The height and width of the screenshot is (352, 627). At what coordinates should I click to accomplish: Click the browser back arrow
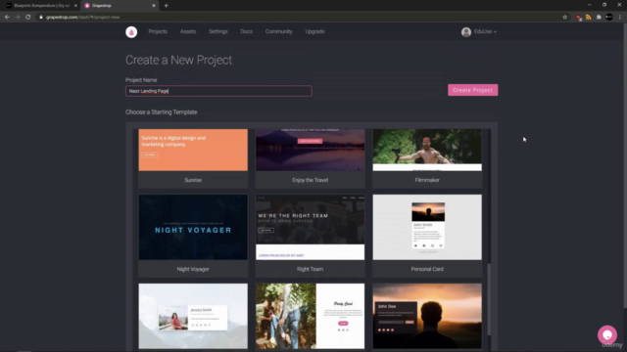[7, 18]
